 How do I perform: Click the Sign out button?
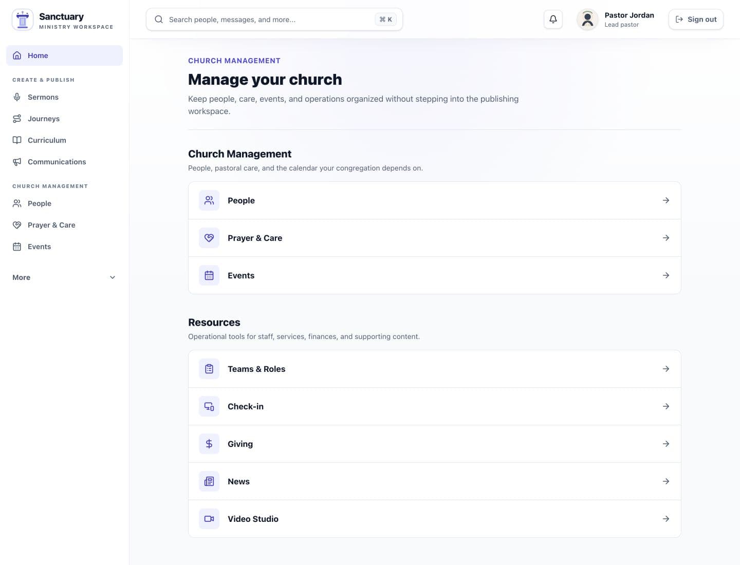tap(696, 20)
